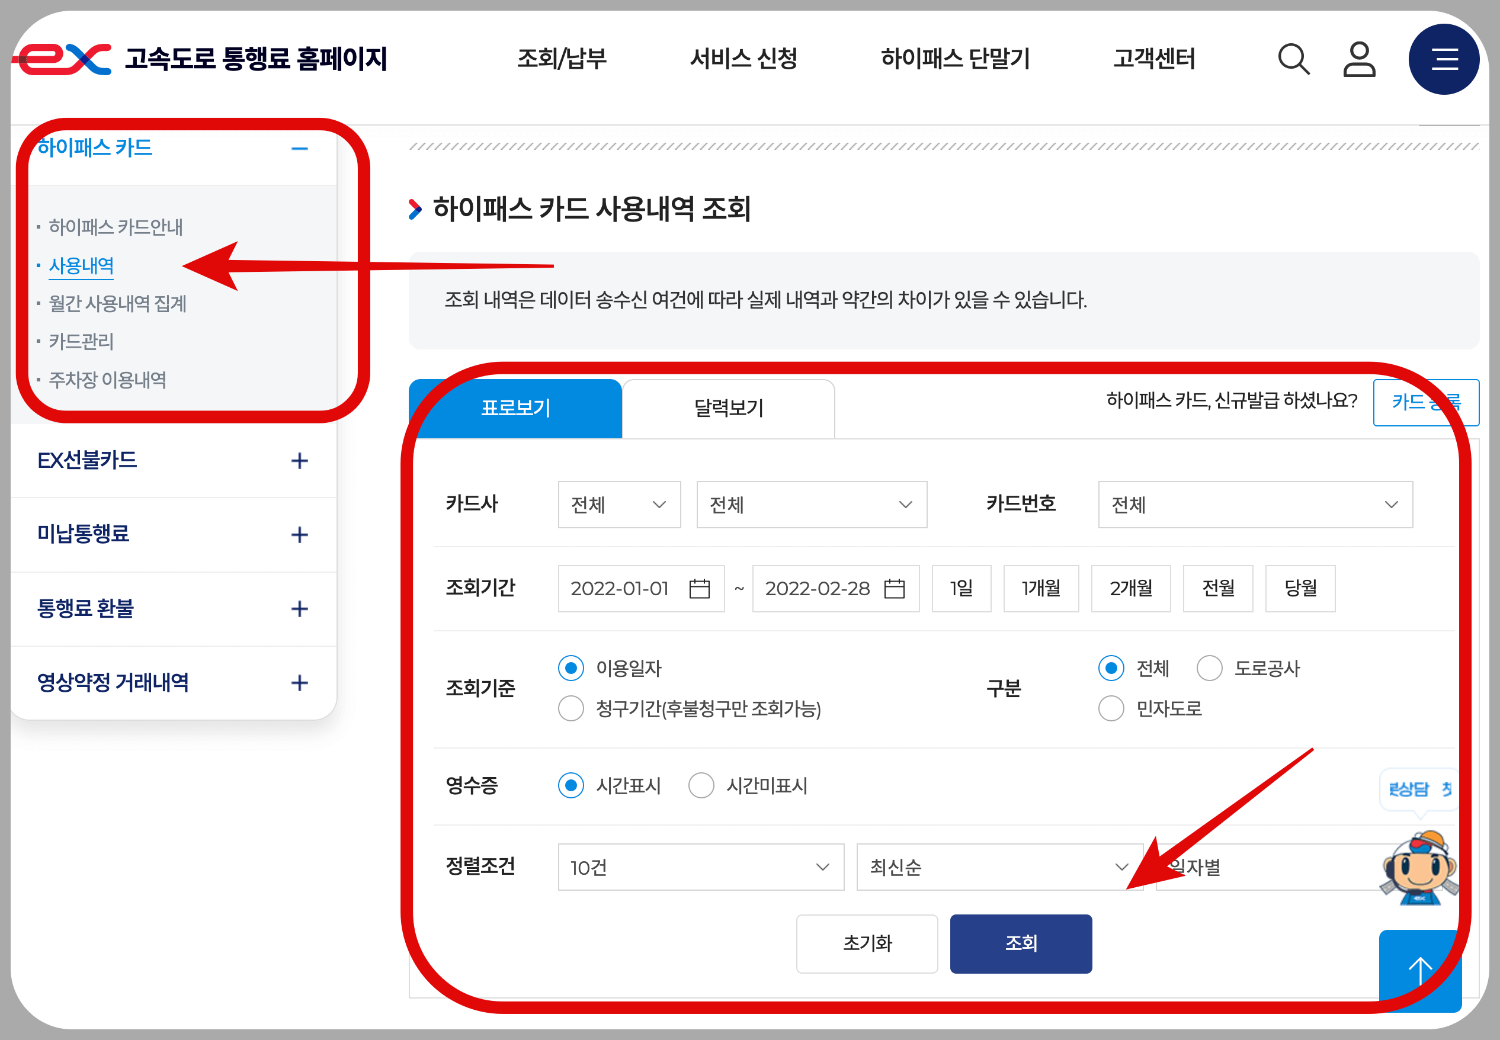
Task: Open the second 카드사 전체 dropdown
Action: pyautogui.click(x=812, y=505)
